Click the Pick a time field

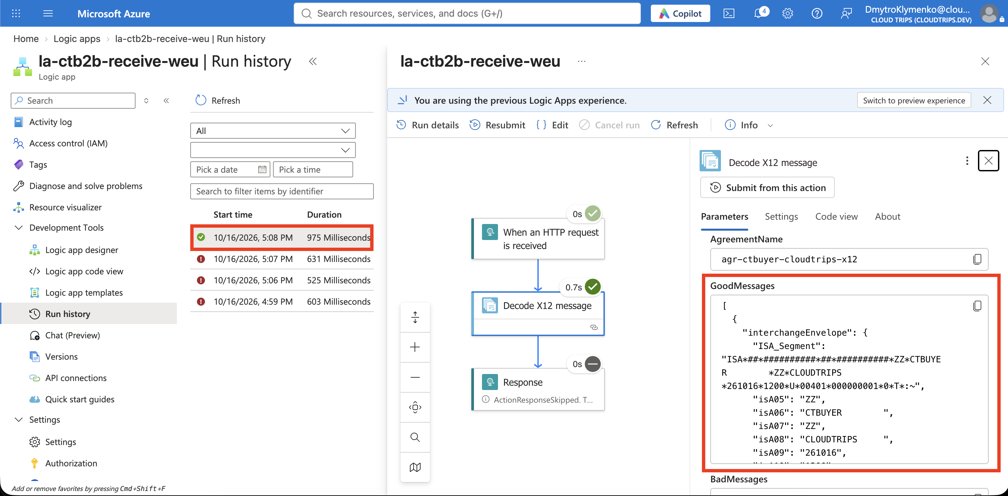(313, 169)
